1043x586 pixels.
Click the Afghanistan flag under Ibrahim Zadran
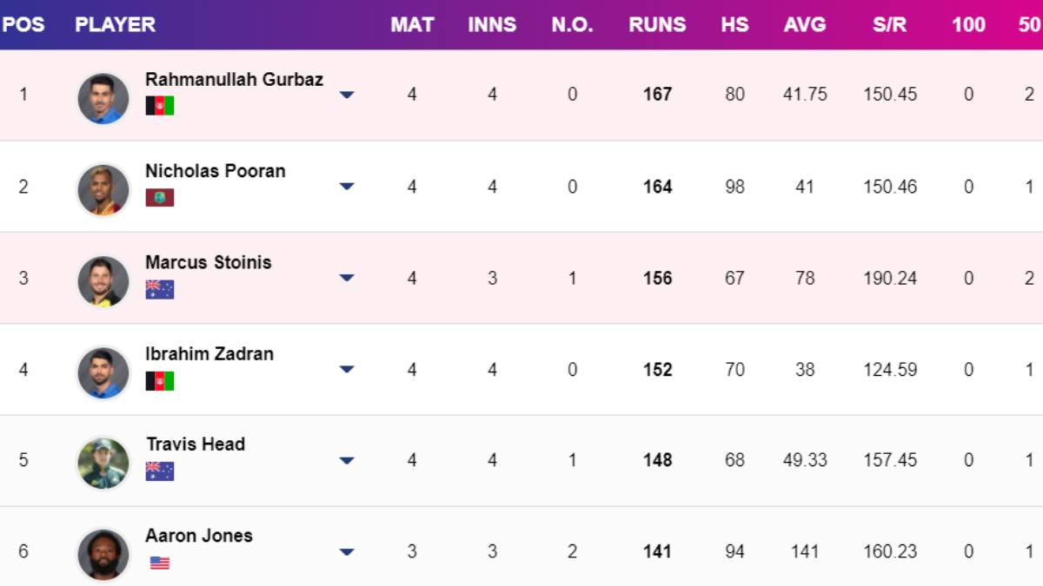click(x=160, y=381)
